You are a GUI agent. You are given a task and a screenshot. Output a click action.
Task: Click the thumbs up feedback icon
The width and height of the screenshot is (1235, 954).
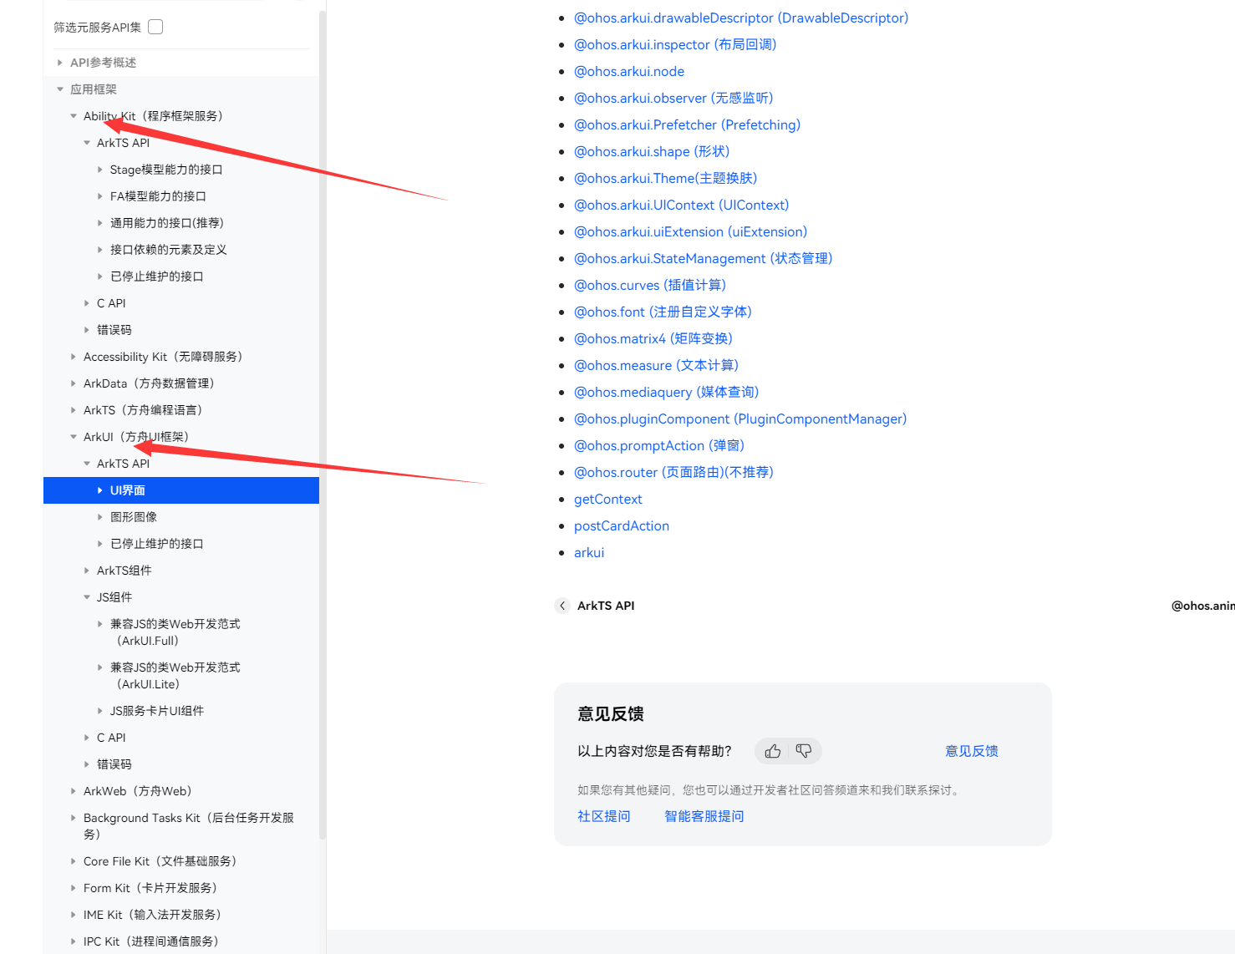771,751
